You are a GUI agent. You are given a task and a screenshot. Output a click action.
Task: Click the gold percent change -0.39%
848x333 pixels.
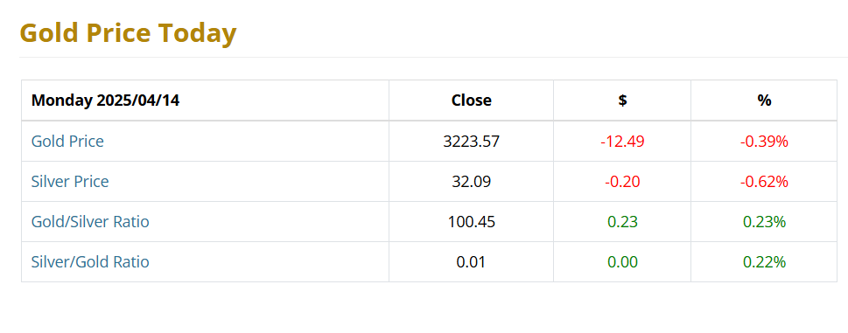click(x=764, y=142)
